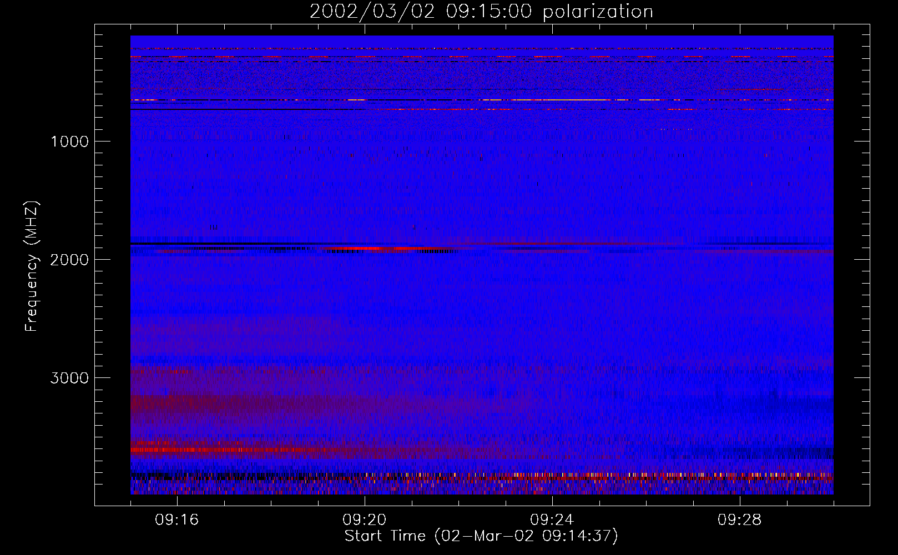Select the '1000' frequency axis label
This screenshot has height=555, width=898.
(69, 142)
